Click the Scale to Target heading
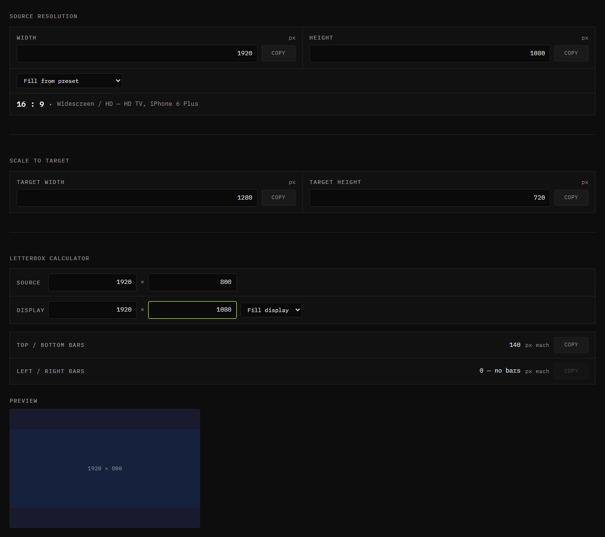 (40, 161)
